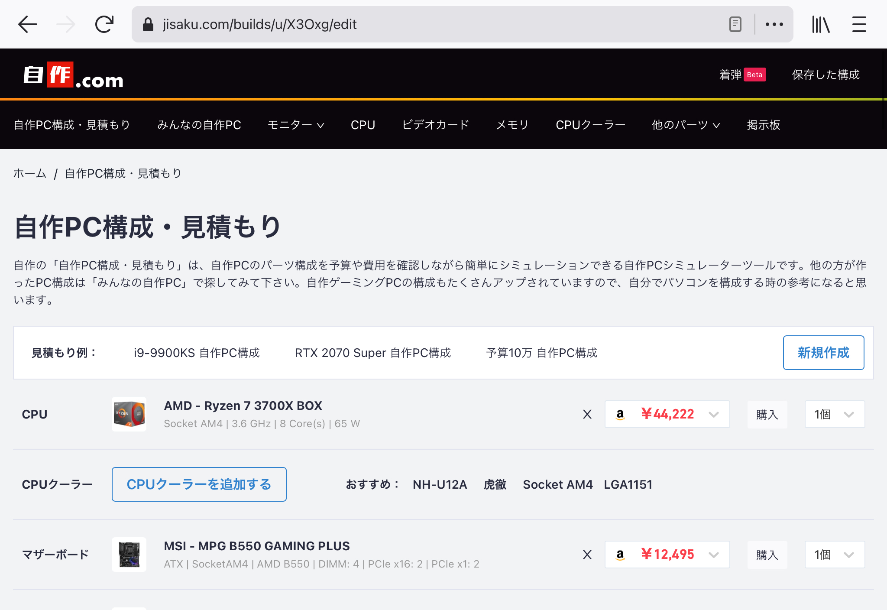887x610 pixels.
Task: Open the 掲示板 forum link
Action: (764, 125)
